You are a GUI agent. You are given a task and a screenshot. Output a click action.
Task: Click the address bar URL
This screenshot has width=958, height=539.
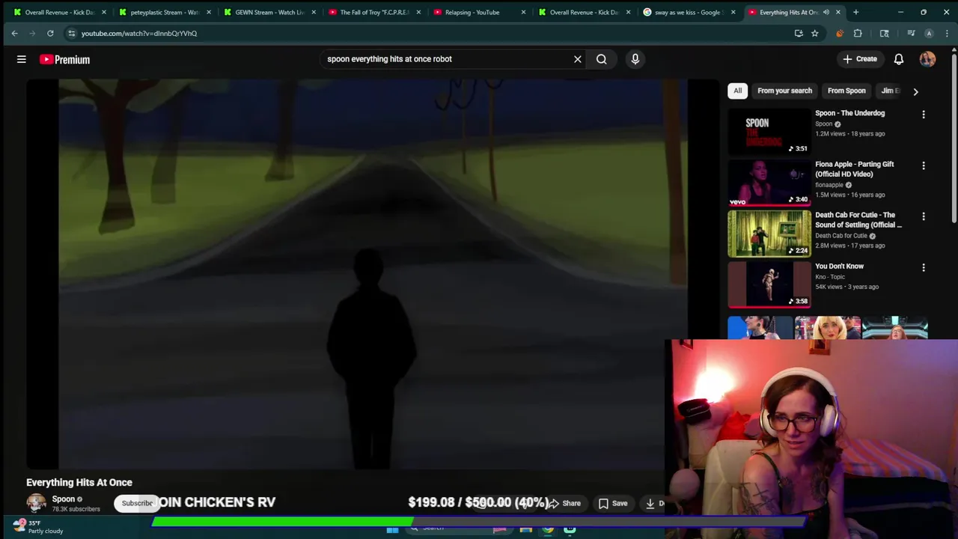pyautogui.click(x=139, y=33)
